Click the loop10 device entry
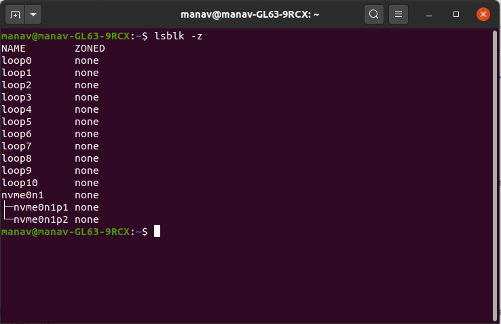Screen dimensions: 501x324 (19, 183)
